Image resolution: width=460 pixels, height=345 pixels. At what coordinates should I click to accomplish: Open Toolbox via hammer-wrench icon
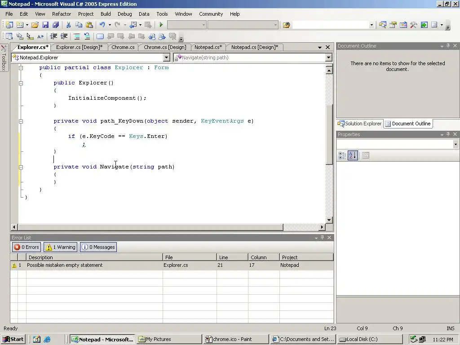(x=414, y=25)
